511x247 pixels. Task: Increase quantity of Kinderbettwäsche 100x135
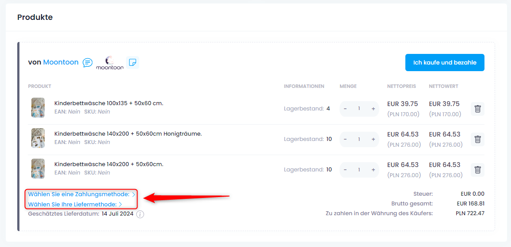pos(373,109)
